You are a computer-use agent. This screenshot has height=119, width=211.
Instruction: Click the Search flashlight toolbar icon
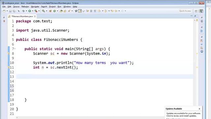pyautogui.click(x=69, y=11)
